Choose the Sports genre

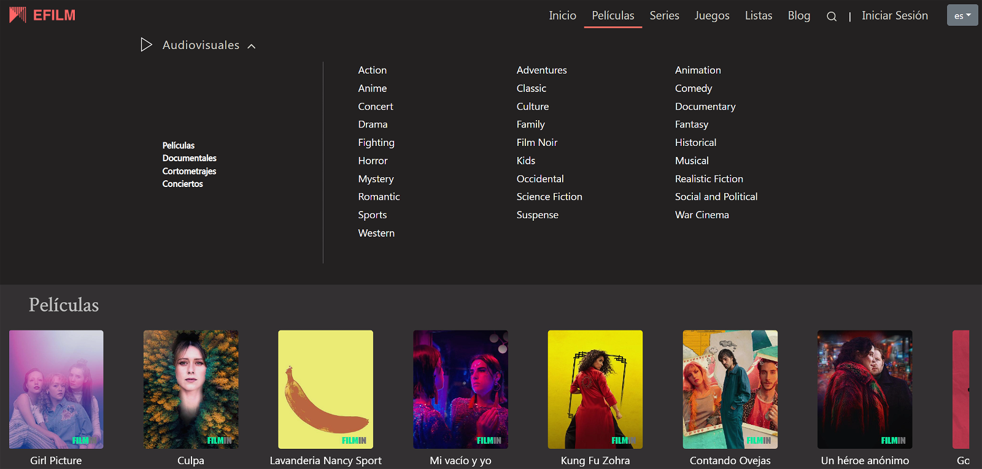click(x=373, y=215)
